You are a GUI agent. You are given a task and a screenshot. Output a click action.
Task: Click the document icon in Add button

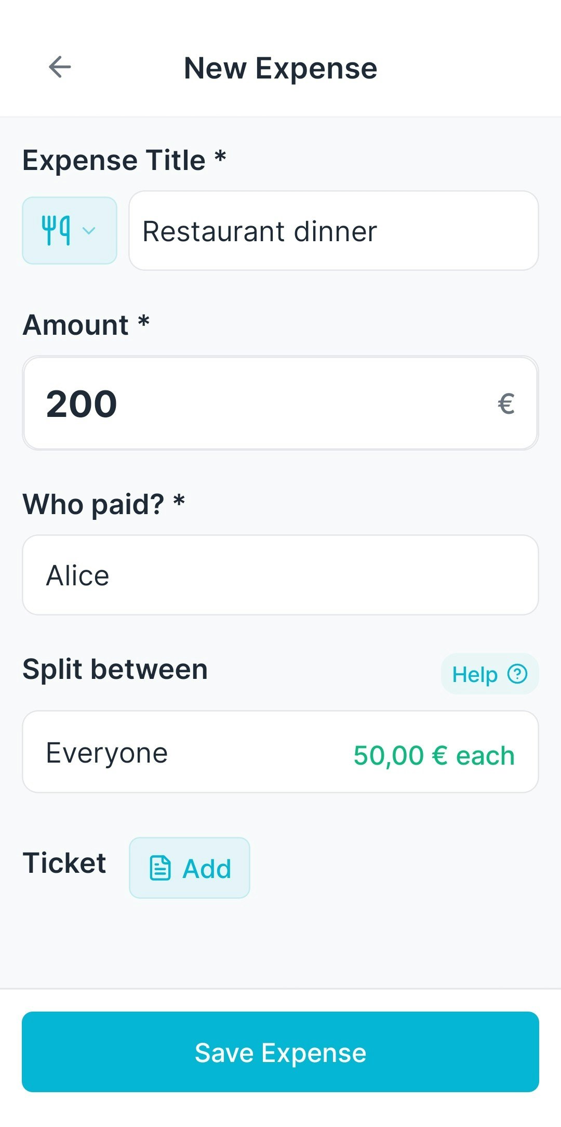click(160, 868)
